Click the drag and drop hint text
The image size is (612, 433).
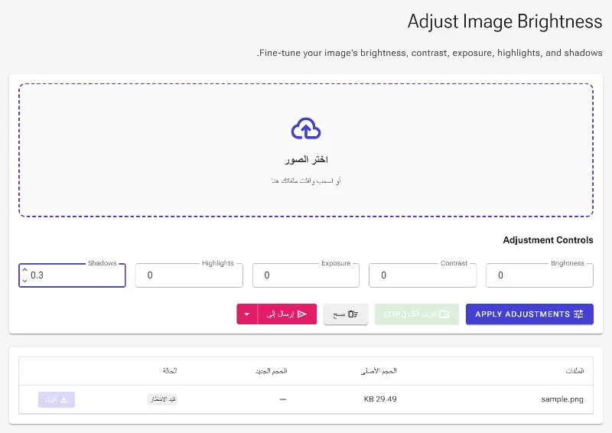306,181
